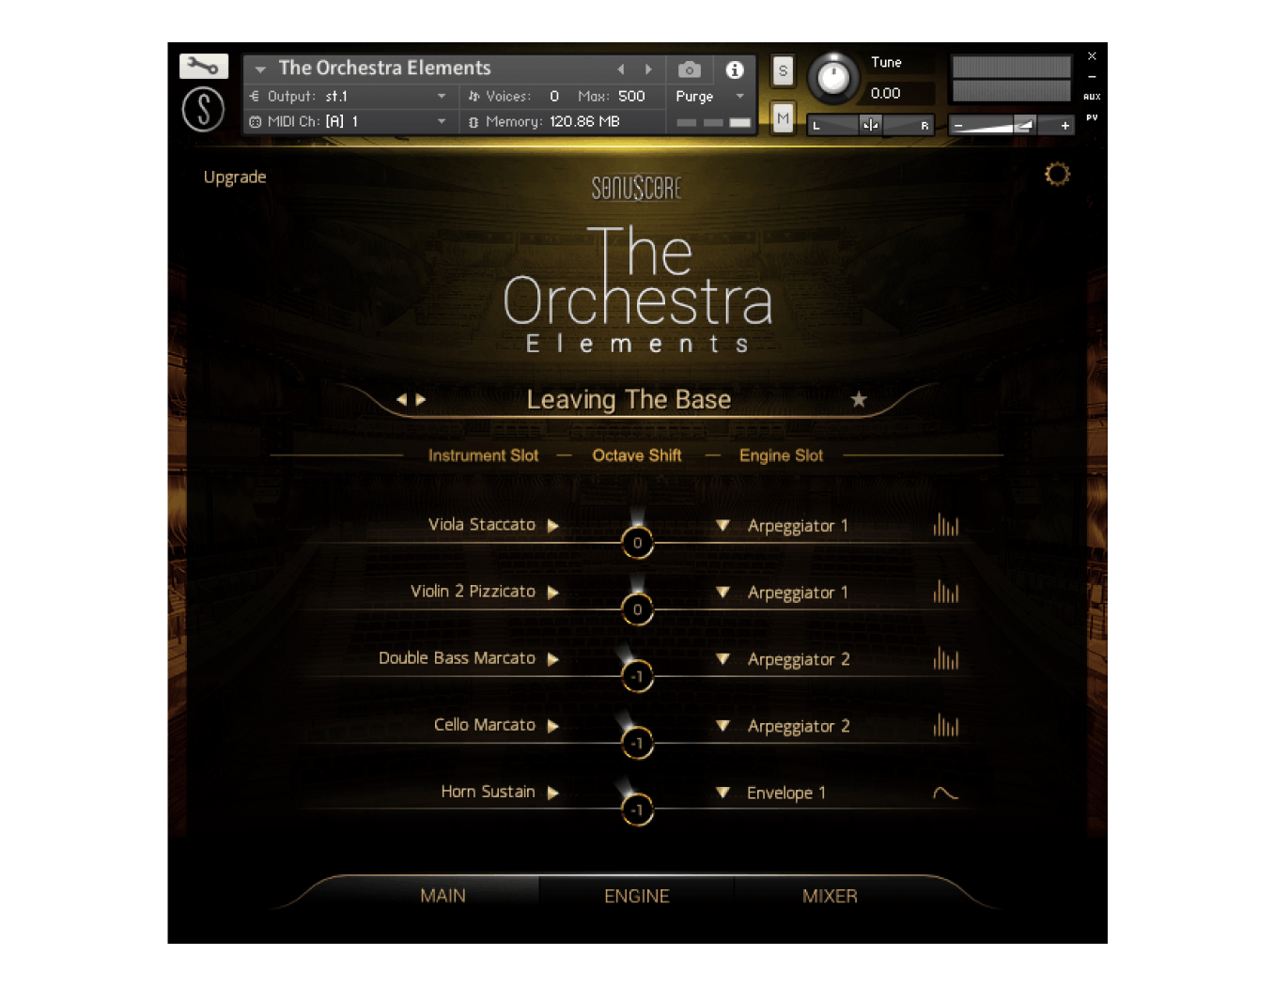Switch to the ENGINE tab
This screenshot has height=986, width=1274.
coord(637,896)
